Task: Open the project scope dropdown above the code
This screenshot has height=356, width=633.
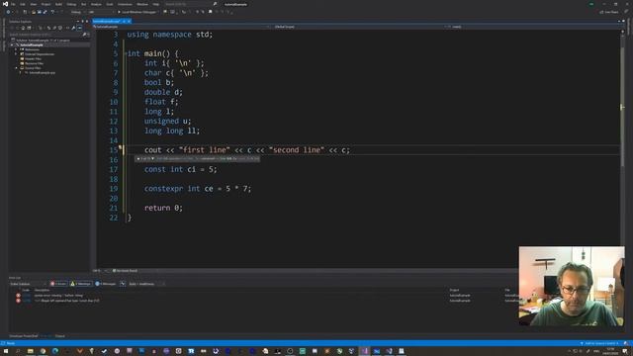Action: 182,27
